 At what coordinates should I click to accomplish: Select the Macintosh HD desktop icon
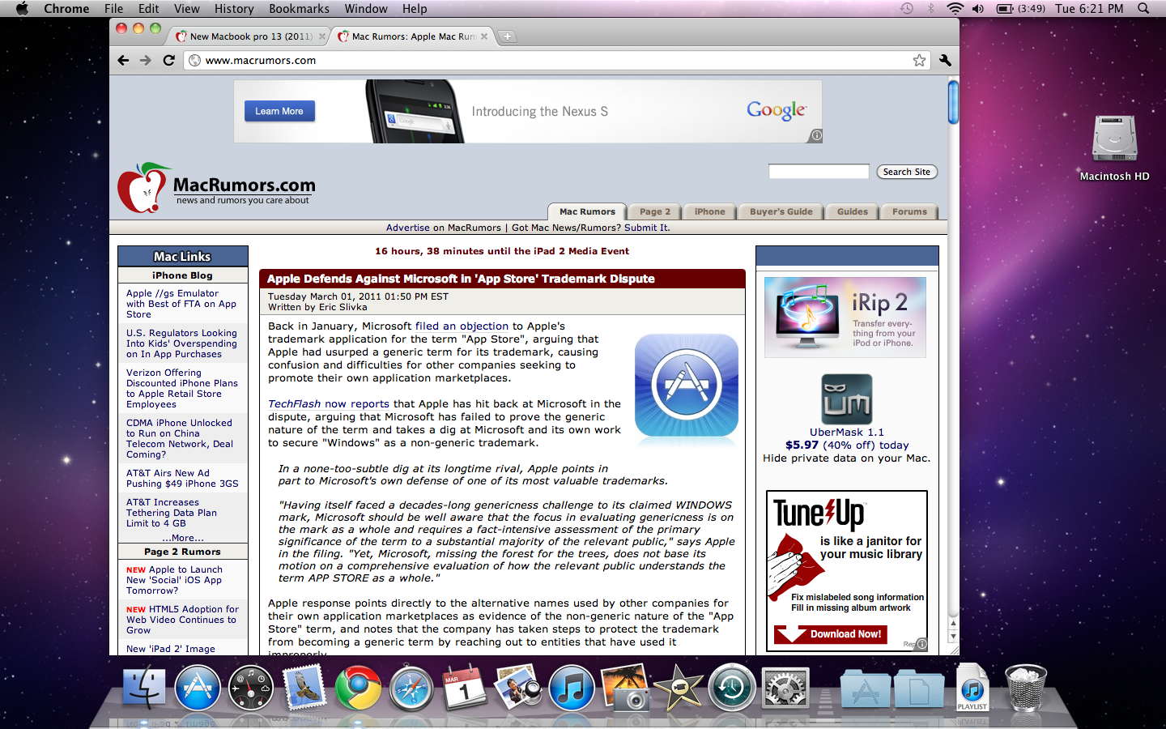[x=1114, y=147]
